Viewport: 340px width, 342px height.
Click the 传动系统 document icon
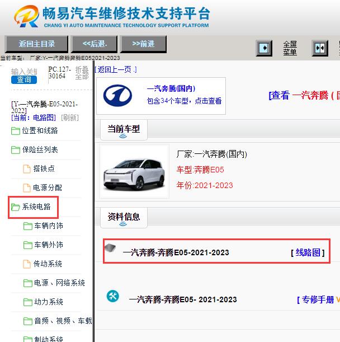tap(27, 264)
